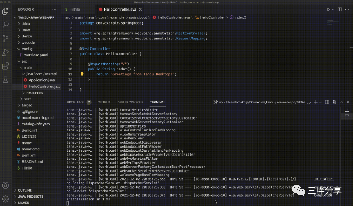Open the Explorer view in activity bar
This screenshot has width=353, height=206.
(5, 11)
